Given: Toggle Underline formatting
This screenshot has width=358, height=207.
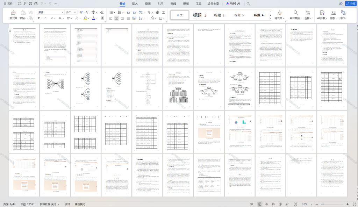Looking at the screenshot, I should tap(51, 18).
